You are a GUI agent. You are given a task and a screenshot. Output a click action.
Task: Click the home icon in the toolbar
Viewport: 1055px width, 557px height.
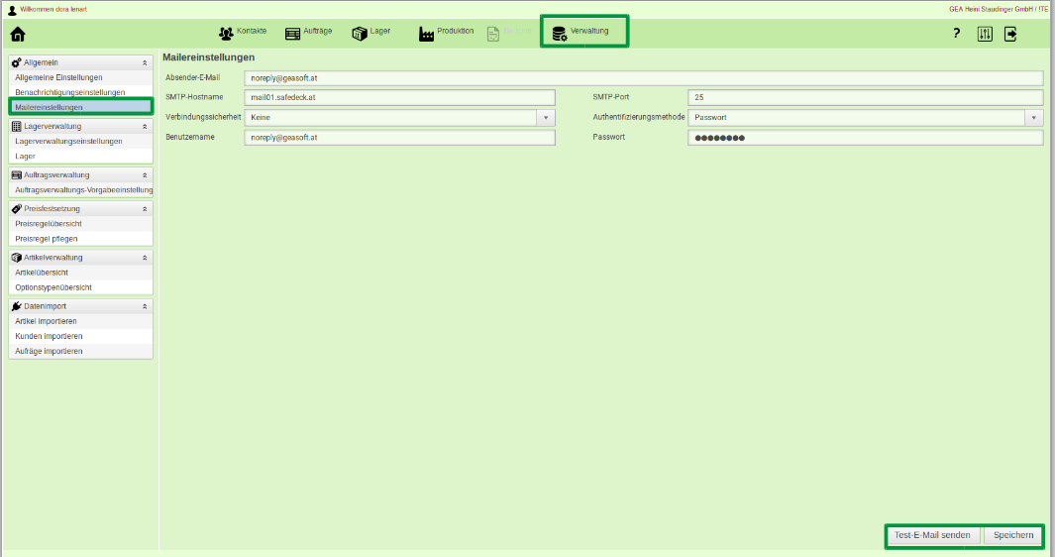click(x=17, y=35)
